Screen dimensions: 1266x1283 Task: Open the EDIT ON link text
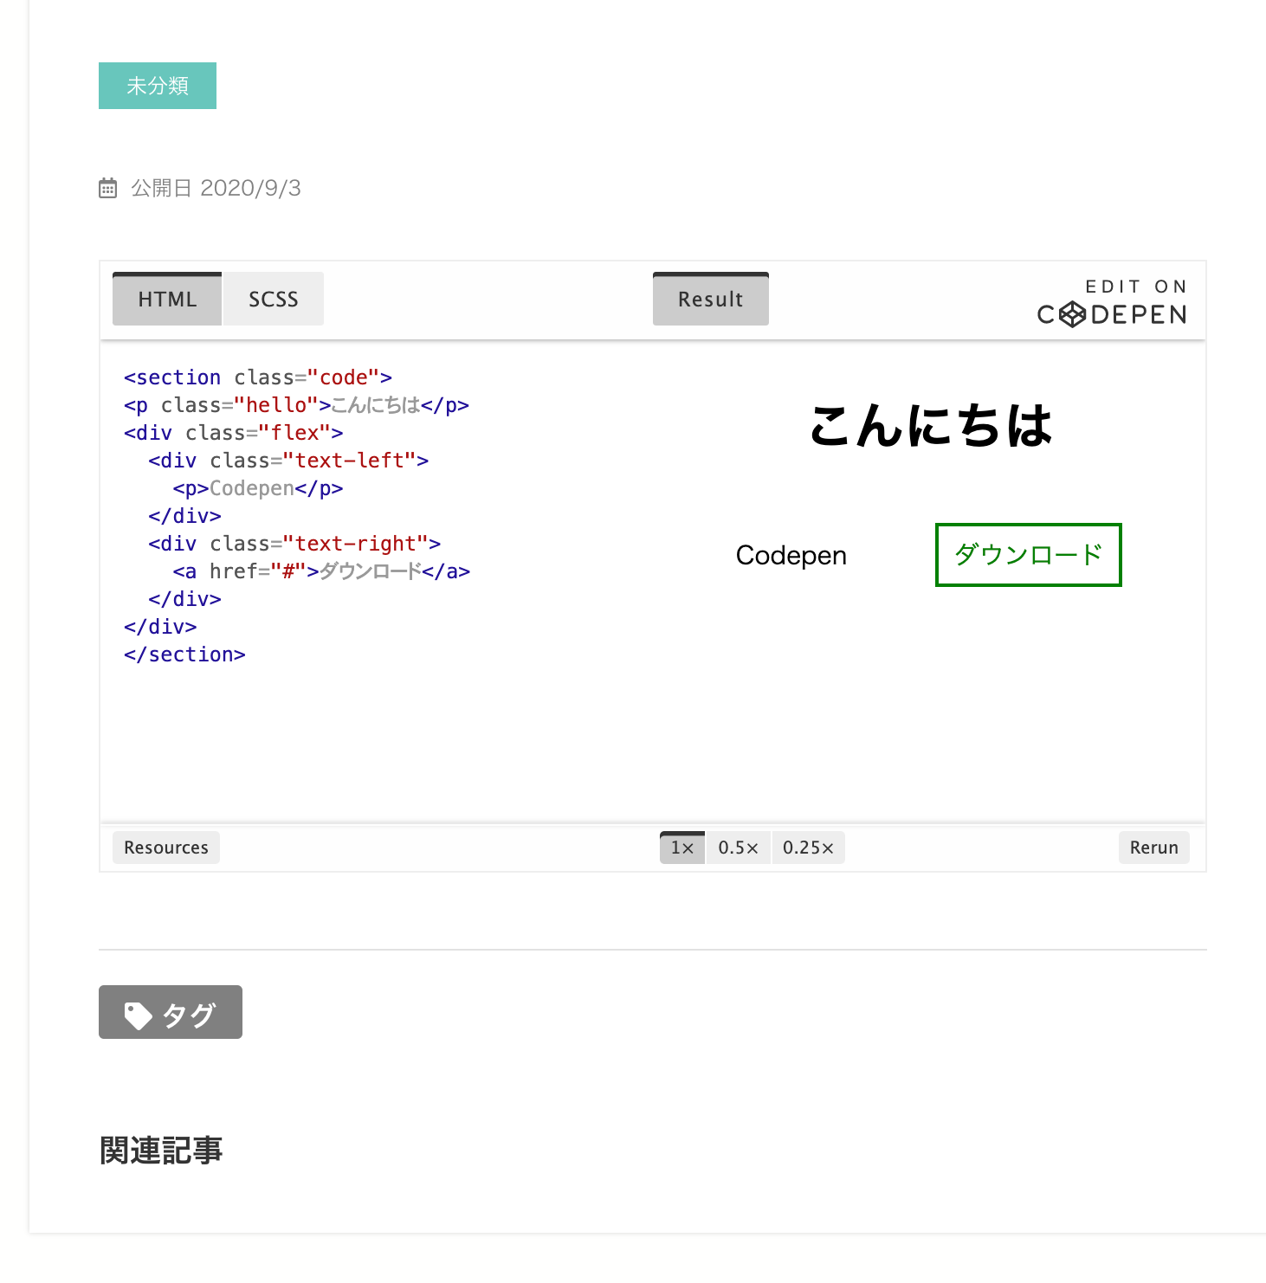point(1135,287)
